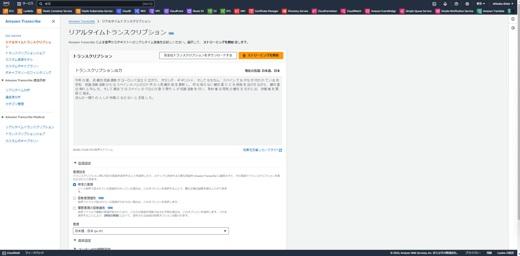
Task: Open Medical リアルタイムトランスクリプション in sidebar
Action: tap(30, 127)
